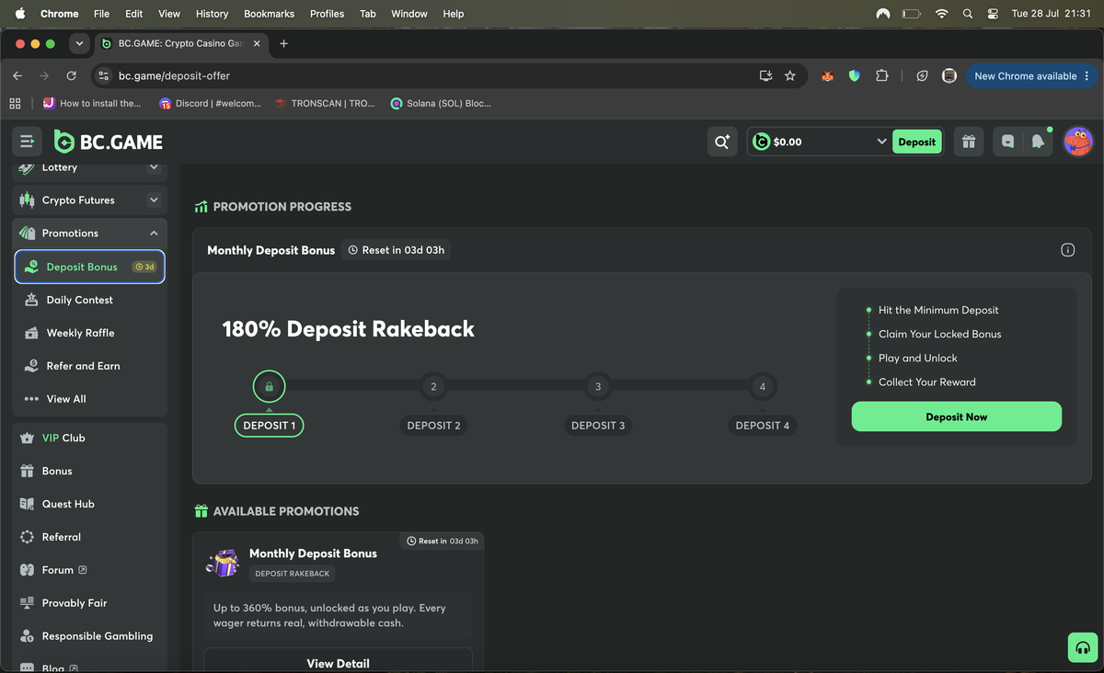Click the green Deposit Now button
This screenshot has width=1104, height=673.
pyautogui.click(x=956, y=416)
